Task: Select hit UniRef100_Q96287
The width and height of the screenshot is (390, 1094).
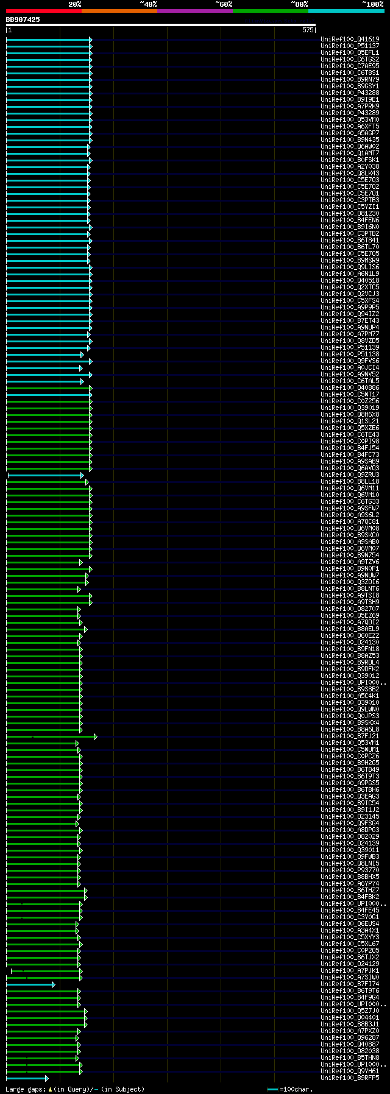Action: (x=350, y=1038)
